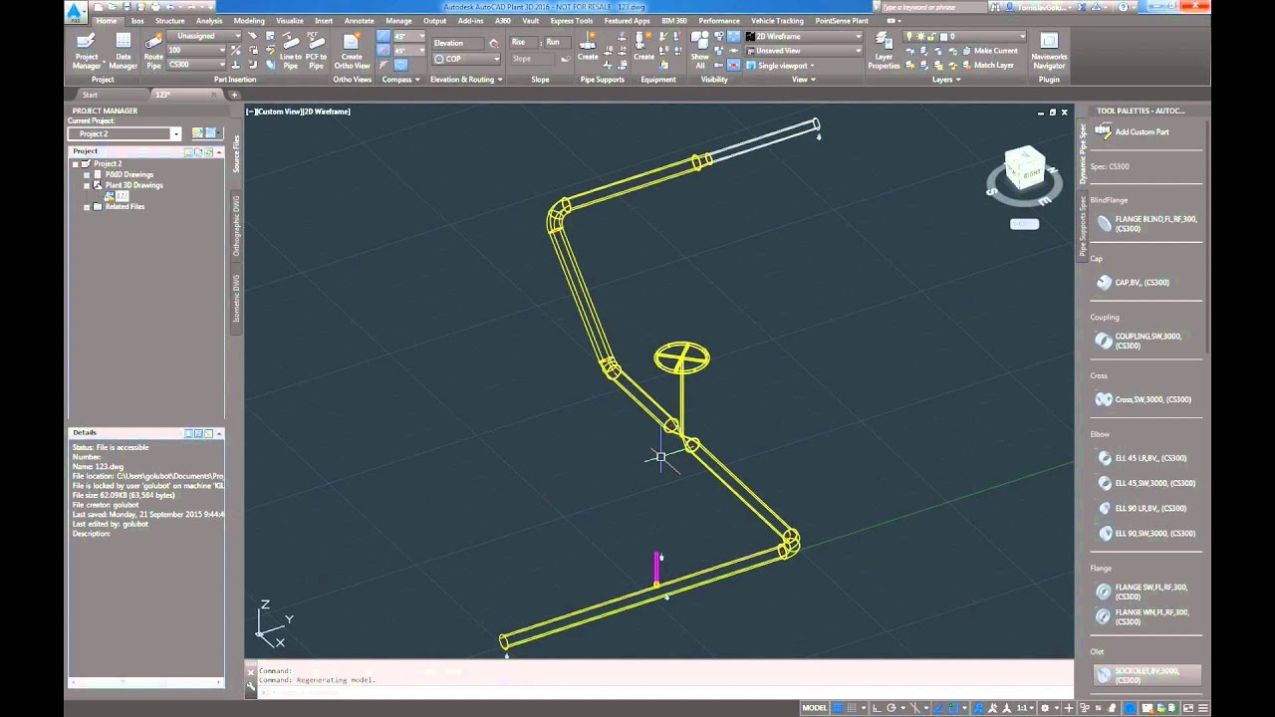1275x717 pixels.
Task: Open the CS300 spec dropdown
Action: coord(197,65)
